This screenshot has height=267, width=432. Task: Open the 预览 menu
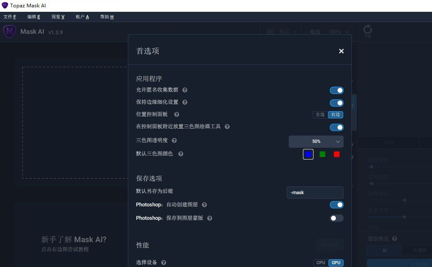click(x=58, y=17)
